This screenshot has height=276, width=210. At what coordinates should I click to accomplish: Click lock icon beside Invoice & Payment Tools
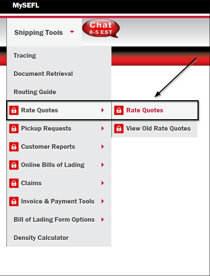(14, 201)
